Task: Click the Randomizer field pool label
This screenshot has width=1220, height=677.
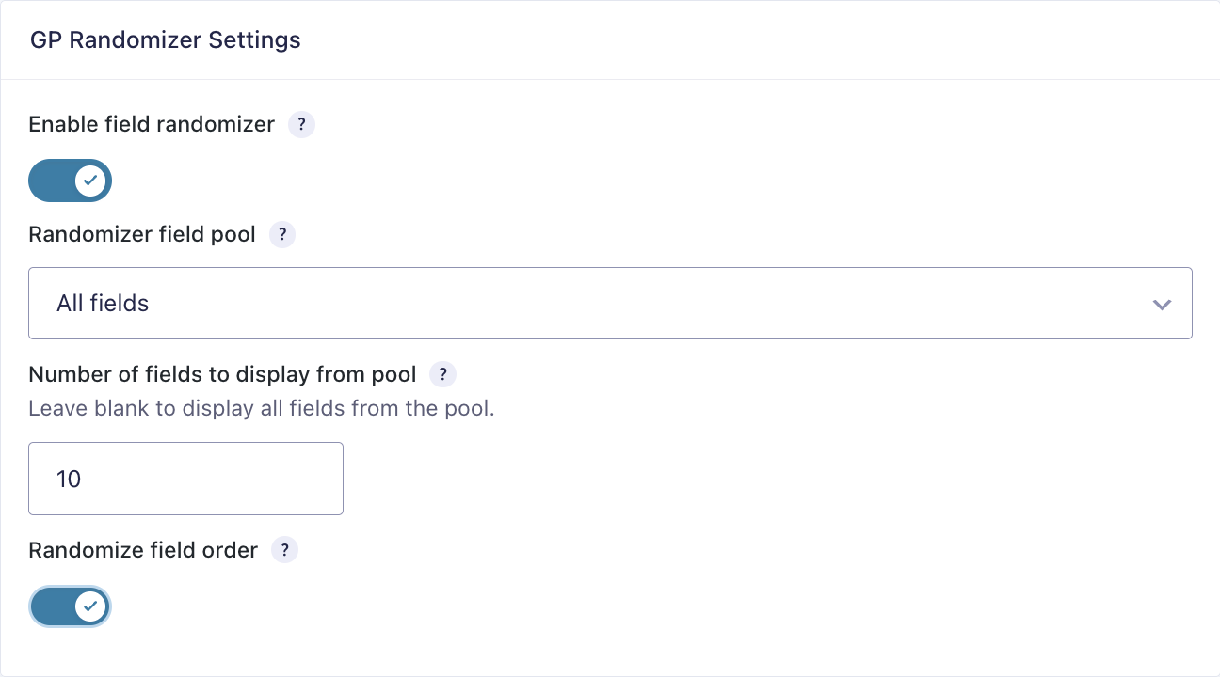Action: pos(142,235)
